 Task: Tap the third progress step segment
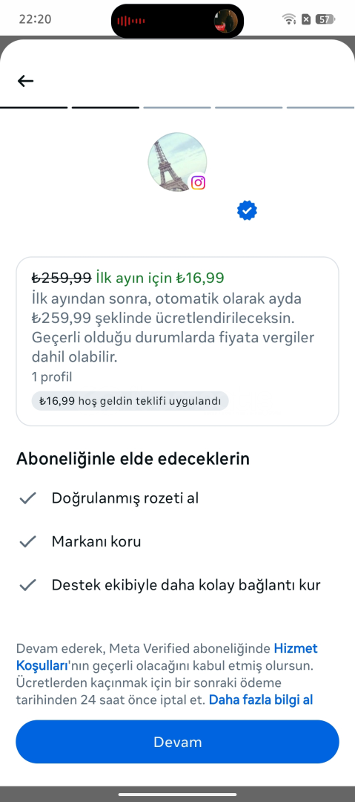177,108
